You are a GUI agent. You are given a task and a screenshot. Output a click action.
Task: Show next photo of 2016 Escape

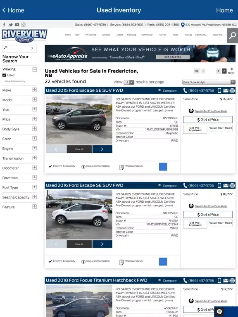click(x=102, y=244)
